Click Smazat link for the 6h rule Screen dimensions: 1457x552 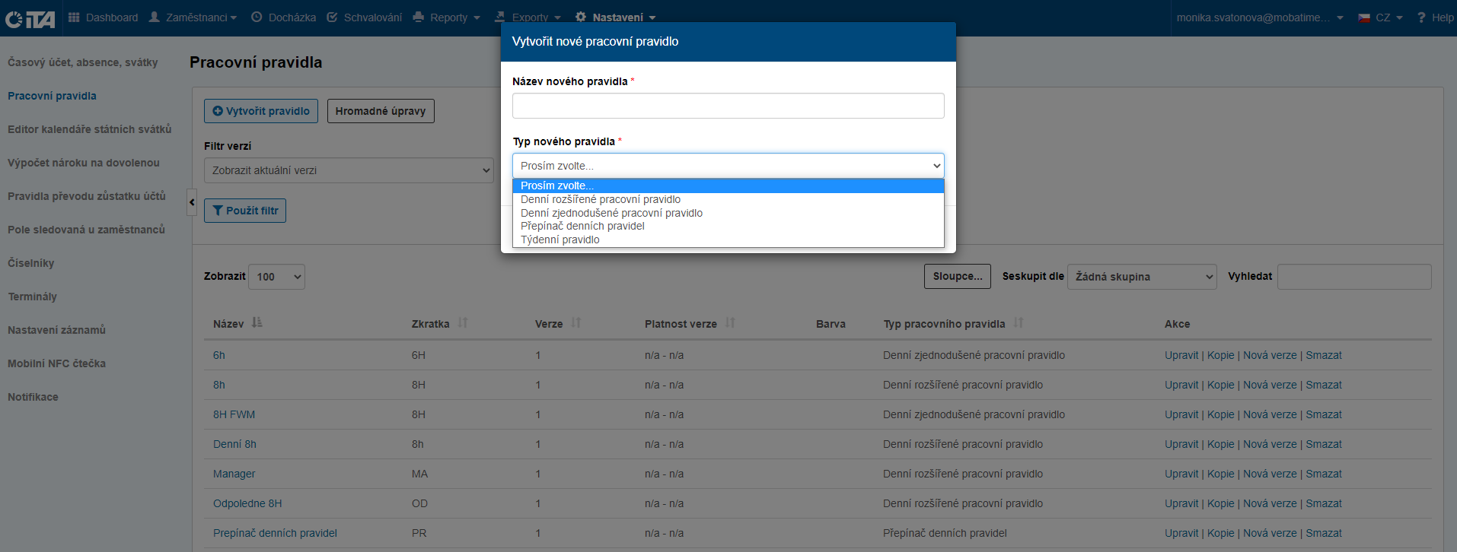(x=1324, y=355)
